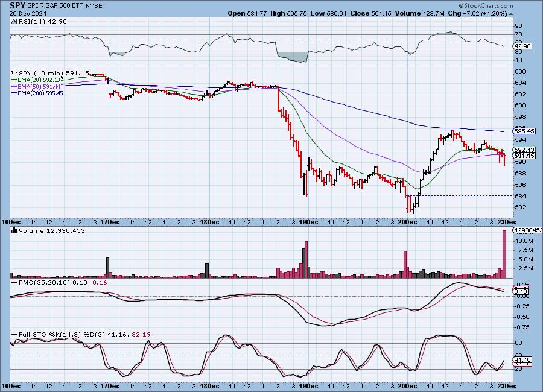The height and width of the screenshot is (392, 543).
Task: Click the Open 581.77 value
Action: coord(247,13)
